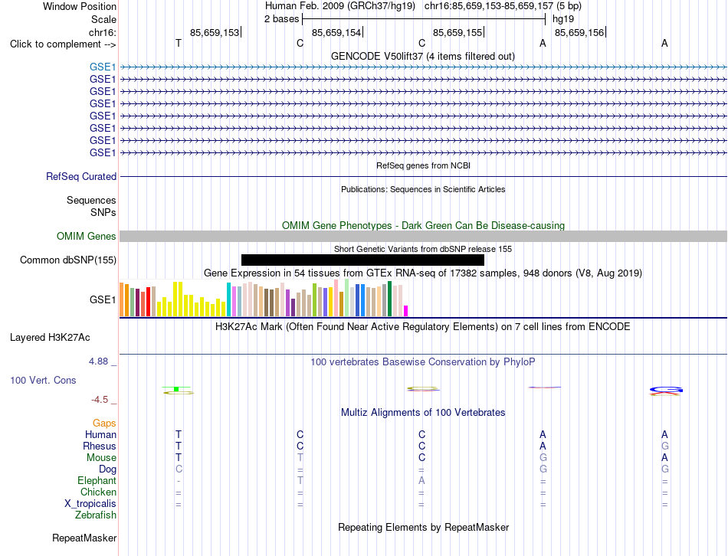Click the Sequences label of Publications track
Screen dimensions: 728x556
[x=91, y=200]
